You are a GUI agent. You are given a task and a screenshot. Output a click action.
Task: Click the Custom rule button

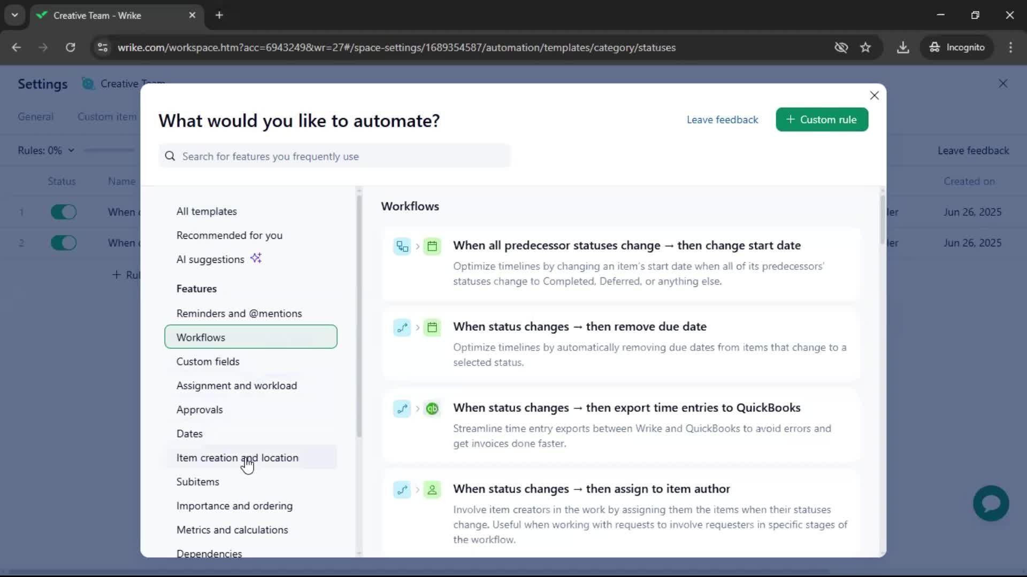click(x=822, y=120)
